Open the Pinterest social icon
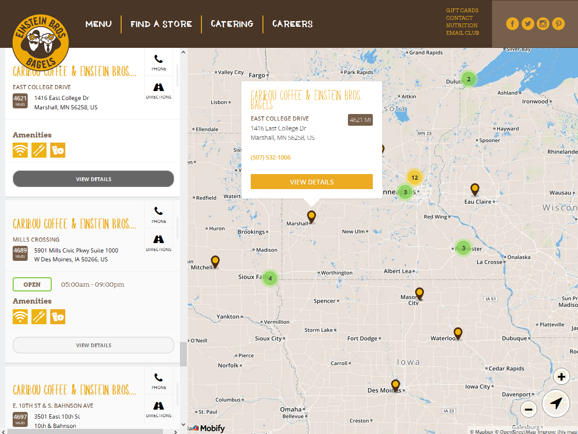 (558, 23)
